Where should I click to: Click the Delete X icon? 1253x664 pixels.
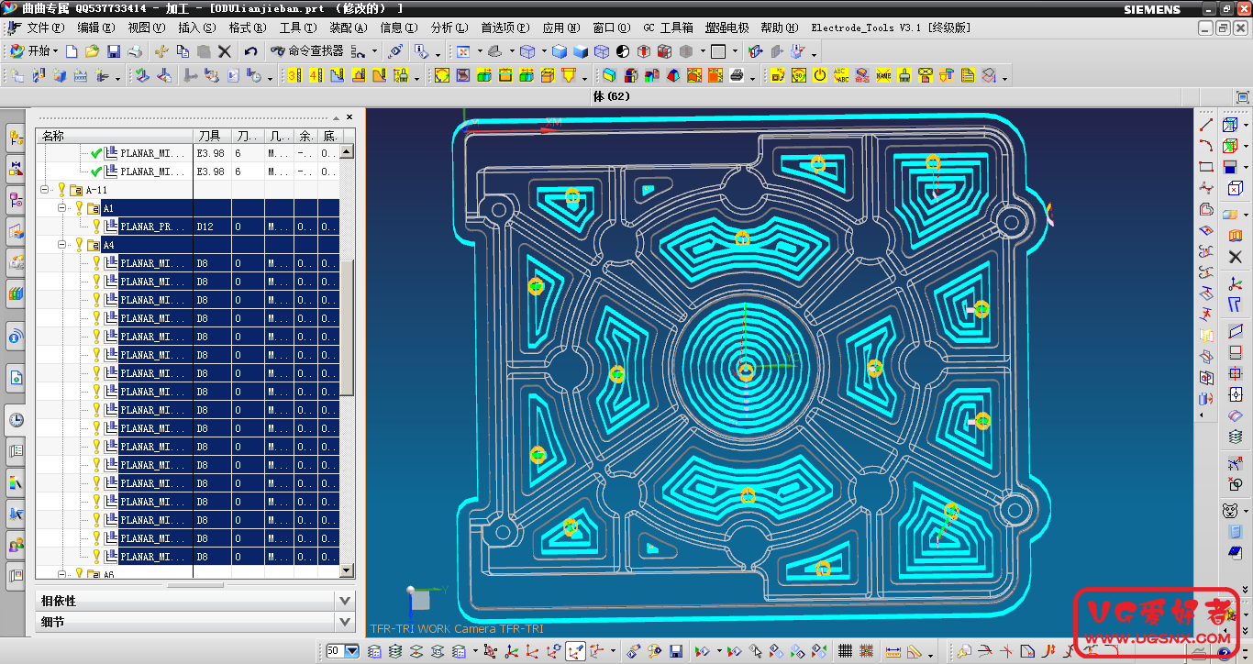click(224, 51)
